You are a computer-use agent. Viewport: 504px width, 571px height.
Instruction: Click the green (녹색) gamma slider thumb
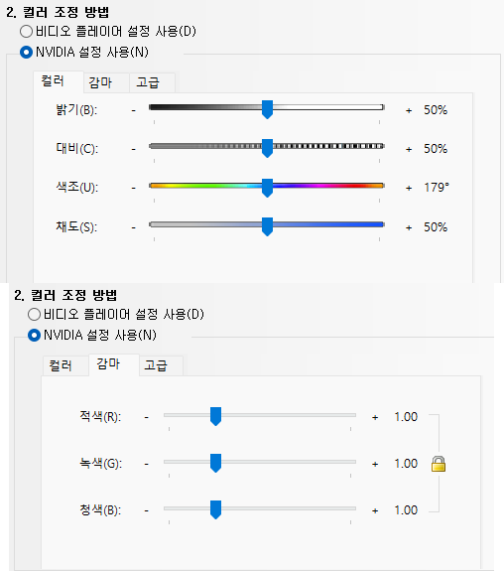(216, 463)
